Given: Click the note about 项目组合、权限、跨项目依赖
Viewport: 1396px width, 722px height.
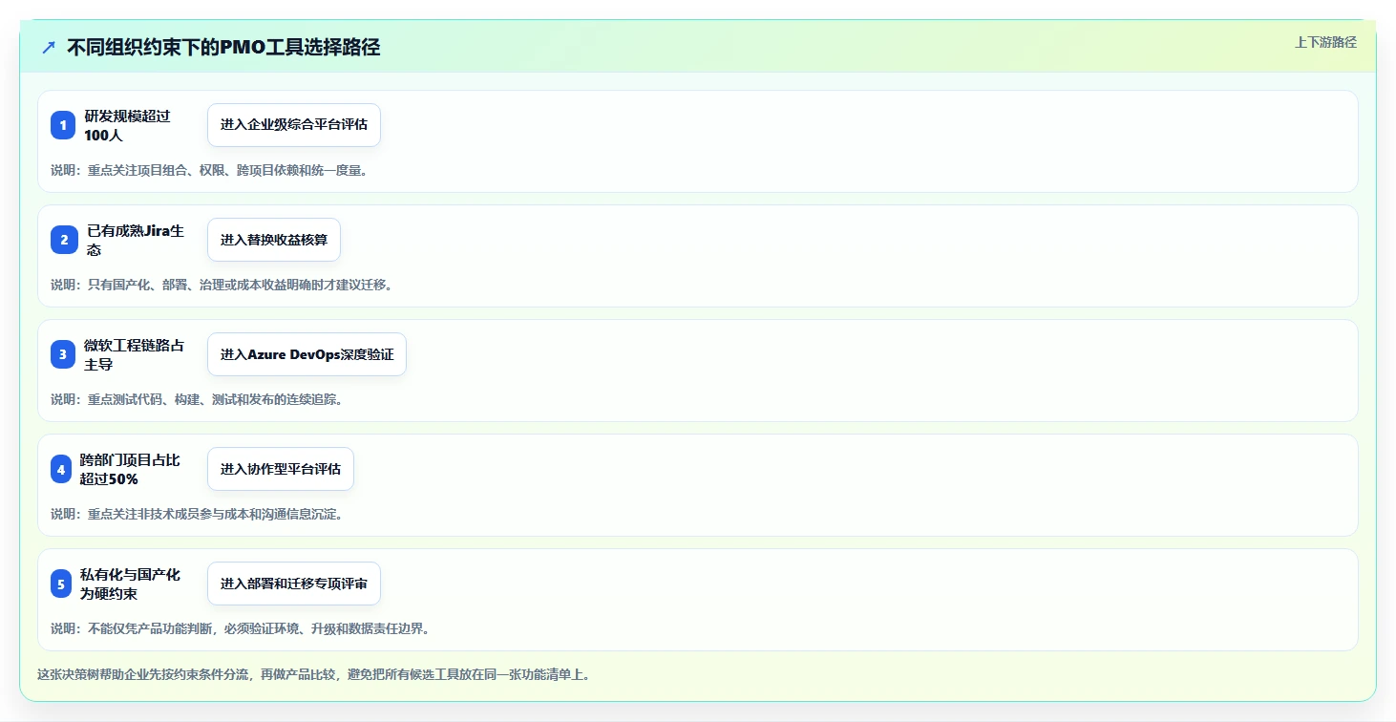Looking at the screenshot, I should (209, 170).
